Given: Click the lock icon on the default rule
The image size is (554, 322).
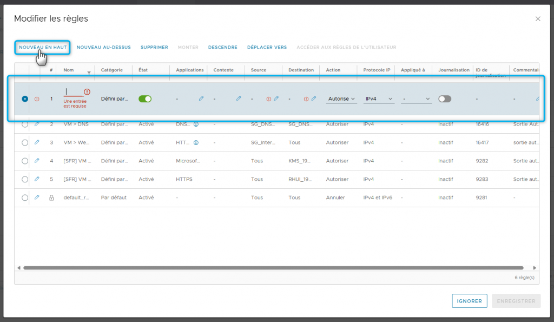Looking at the screenshot, I should tap(51, 198).
